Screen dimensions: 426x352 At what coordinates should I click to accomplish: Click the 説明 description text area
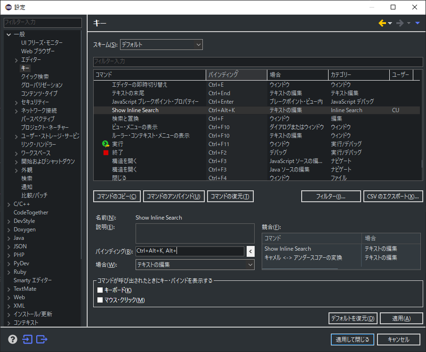(195, 233)
